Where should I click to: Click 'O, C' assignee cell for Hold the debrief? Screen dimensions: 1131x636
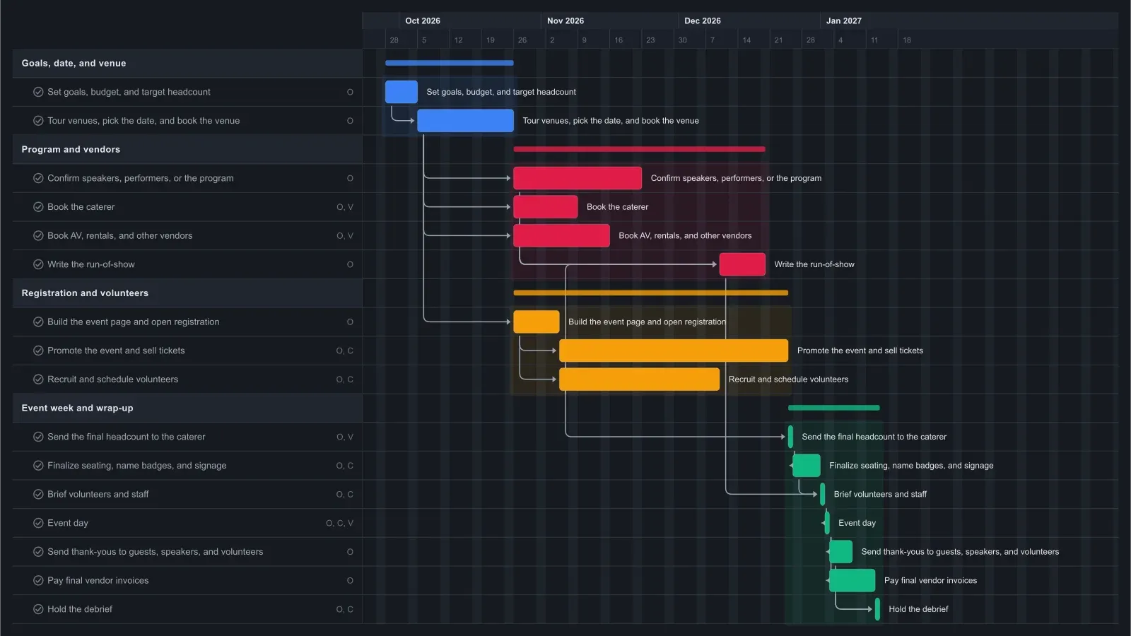pyautogui.click(x=345, y=609)
